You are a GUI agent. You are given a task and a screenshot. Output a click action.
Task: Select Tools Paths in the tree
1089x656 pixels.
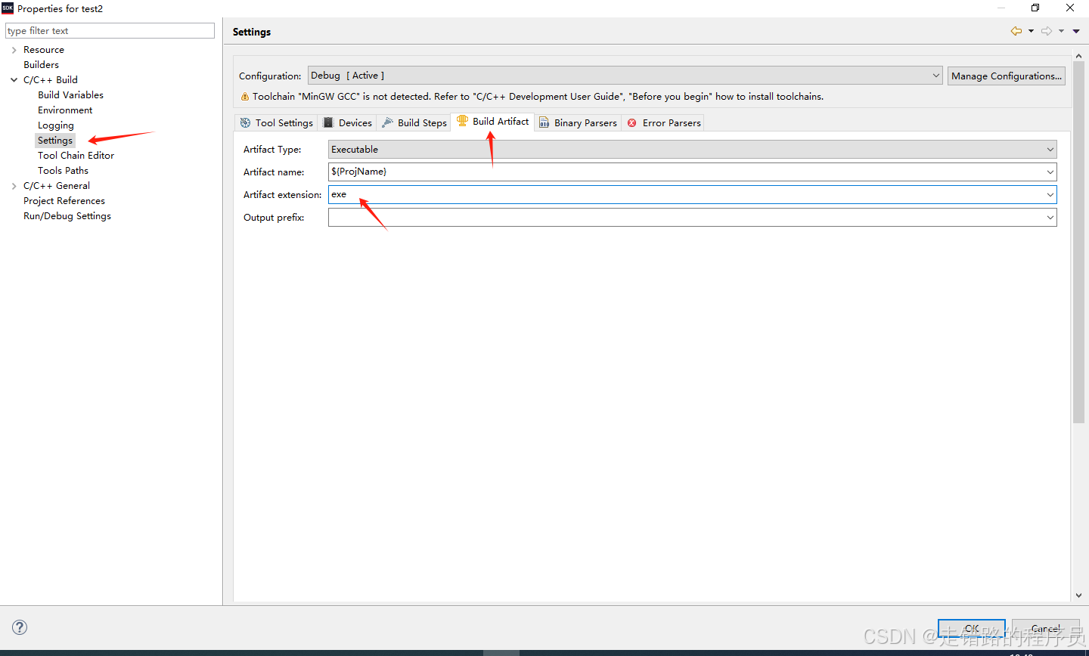(64, 171)
